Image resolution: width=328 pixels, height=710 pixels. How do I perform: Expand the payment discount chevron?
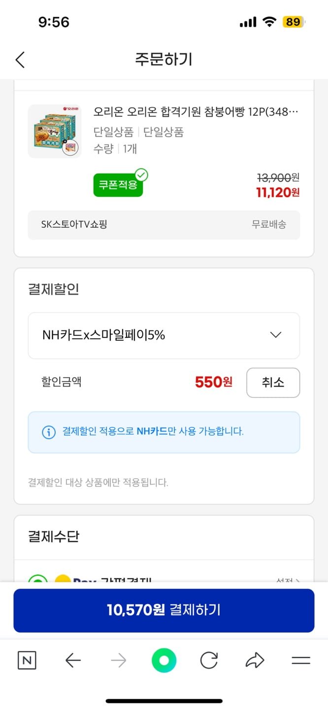click(x=276, y=335)
